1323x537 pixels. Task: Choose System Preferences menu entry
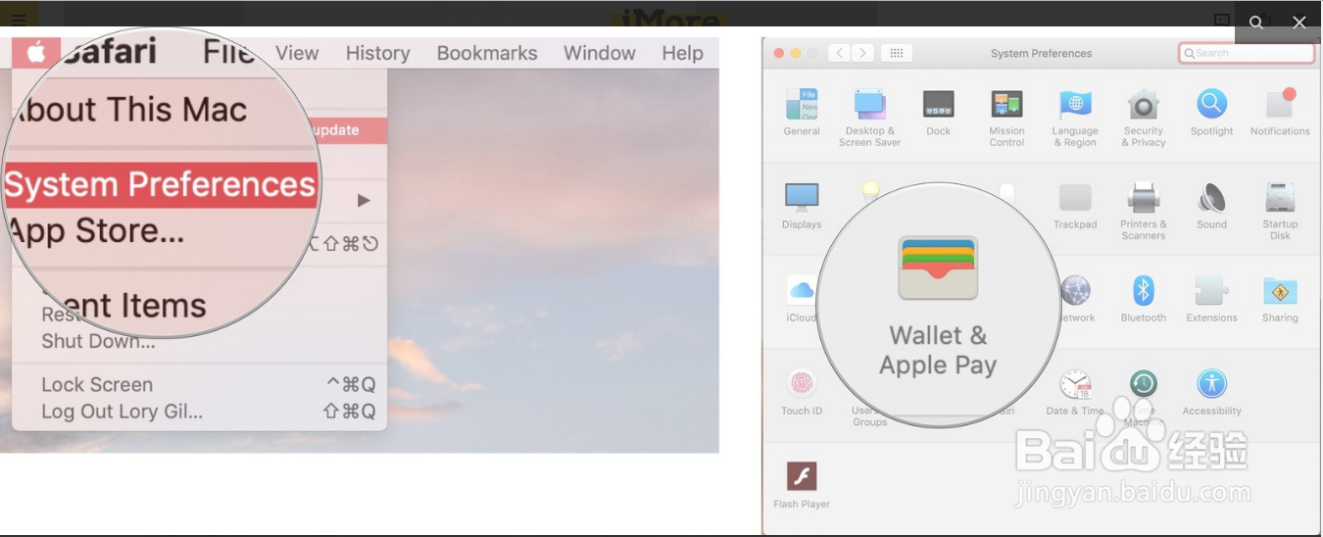[x=160, y=185]
